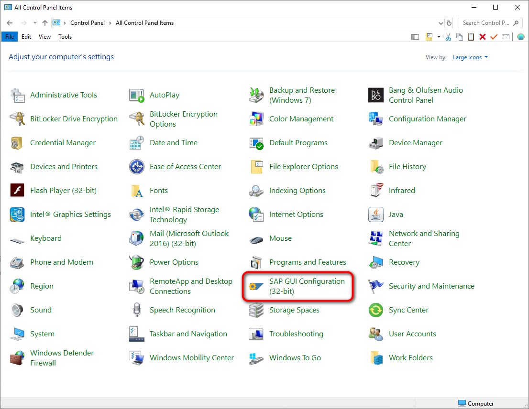
Task: Open the Troubleshooting link
Action: coord(286,334)
